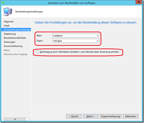Click the Weiter button to proceed

pos(91,116)
